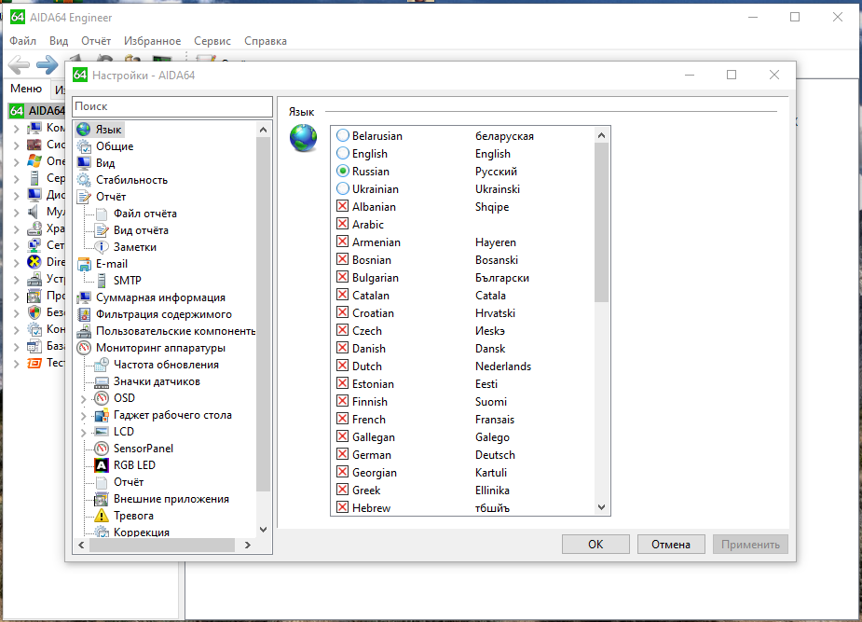
Task: Toggle the Hebrew language checkbox
Action: tap(343, 507)
